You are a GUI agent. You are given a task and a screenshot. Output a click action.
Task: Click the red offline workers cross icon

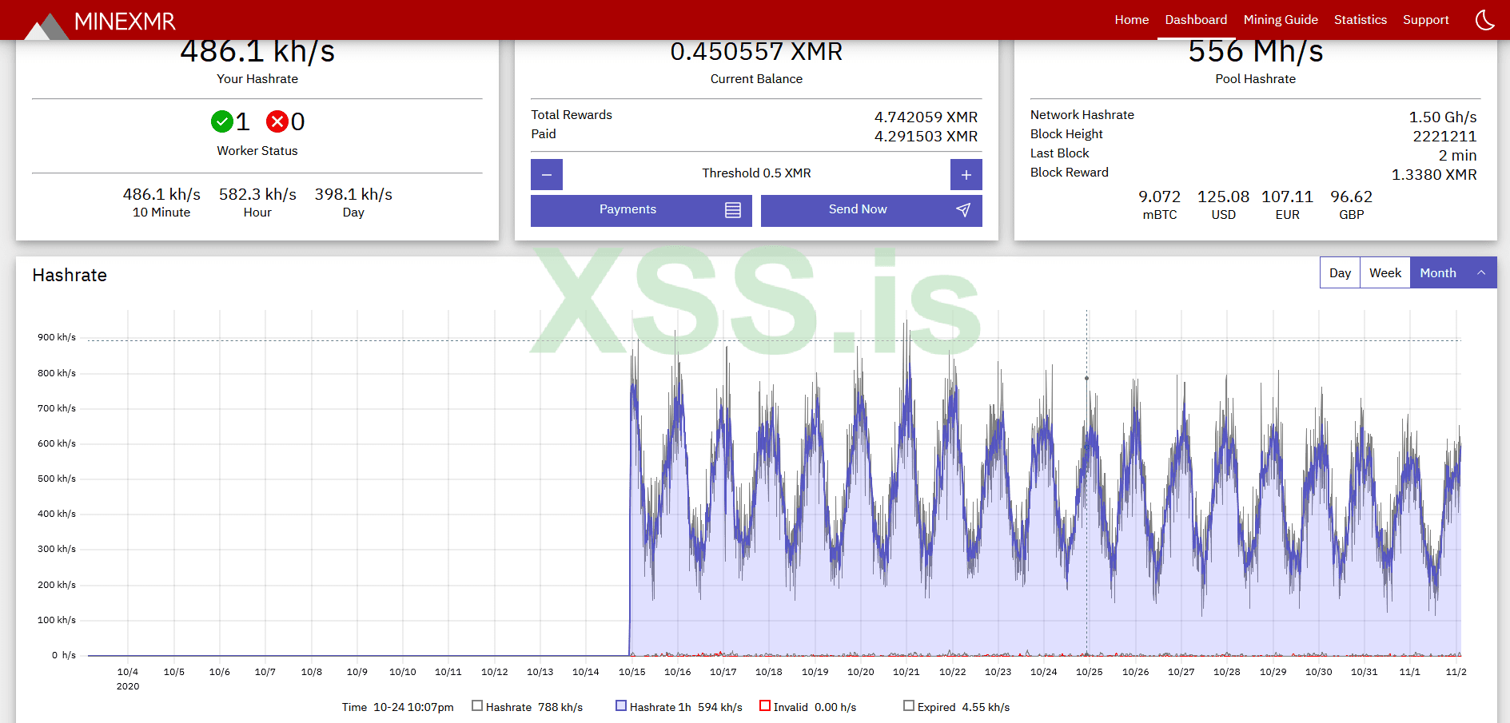(x=277, y=121)
